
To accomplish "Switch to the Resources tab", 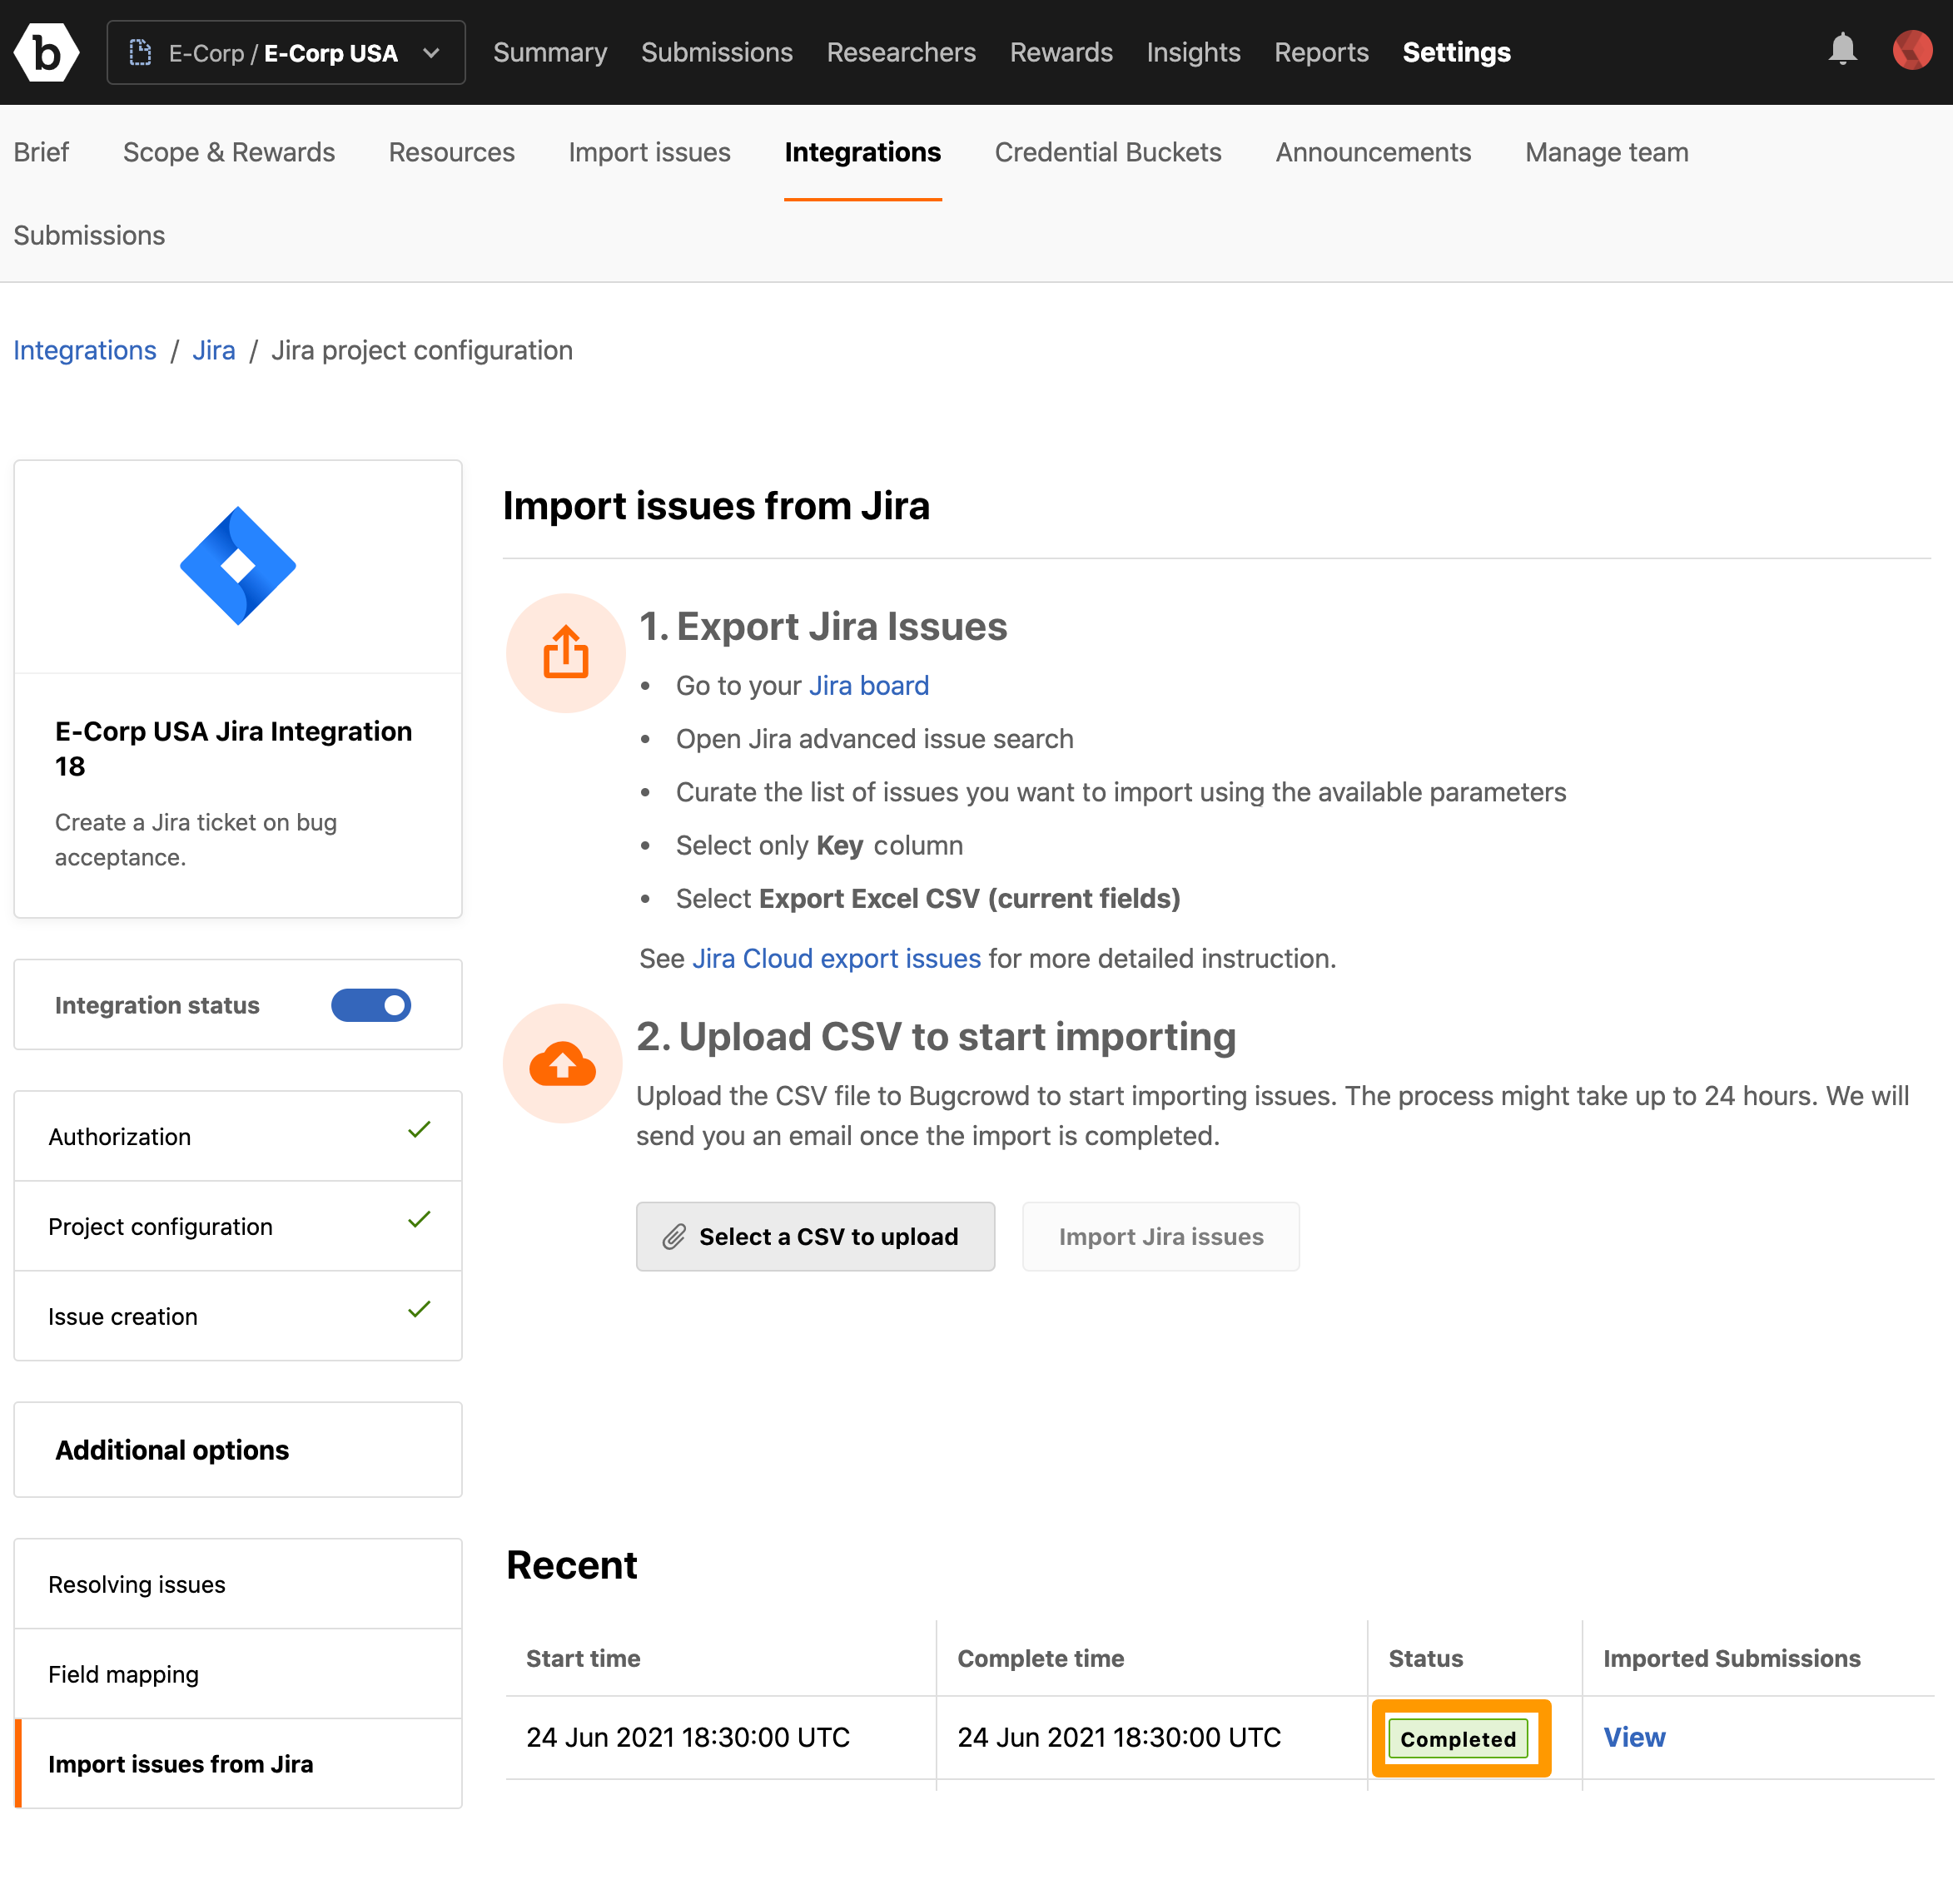I will [x=451, y=152].
